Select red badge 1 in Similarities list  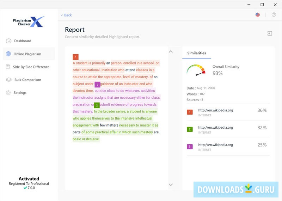[x=190, y=112]
